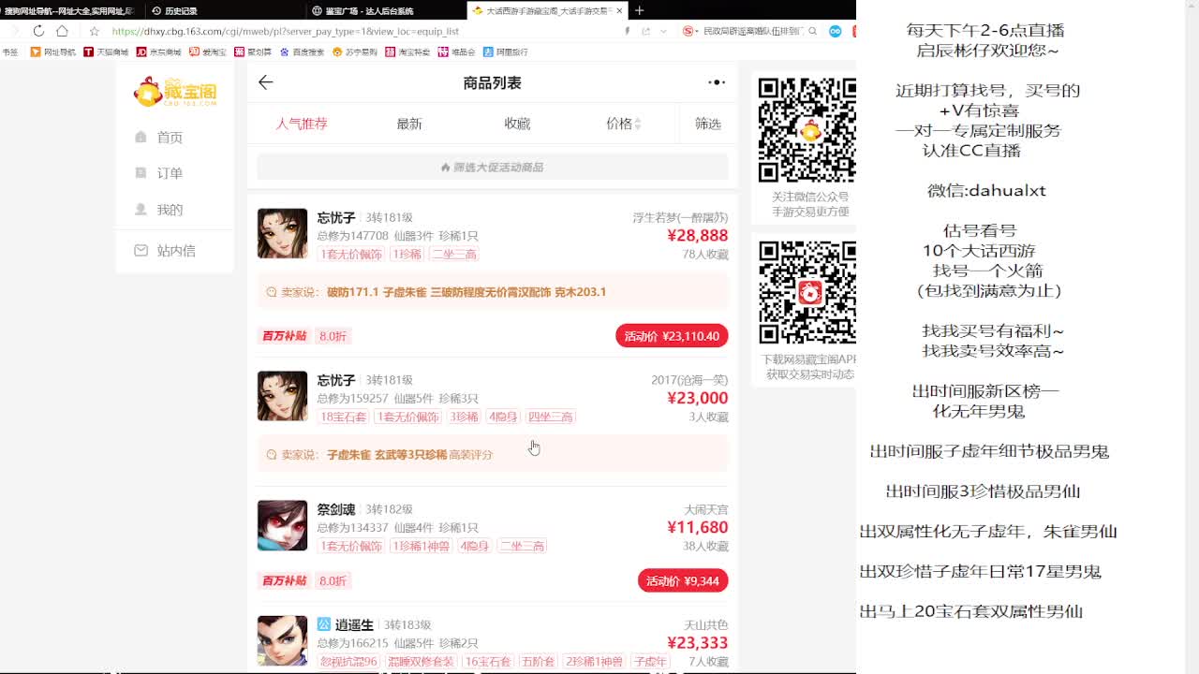
Task: Open the 聚划算 bookmark
Action: (x=253, y=52)
